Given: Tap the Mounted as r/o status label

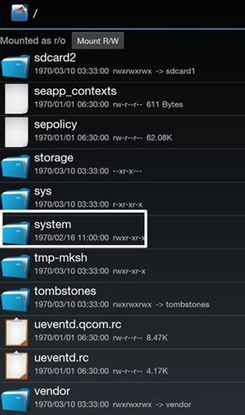Looking at the screenshot, I should 33,40.
